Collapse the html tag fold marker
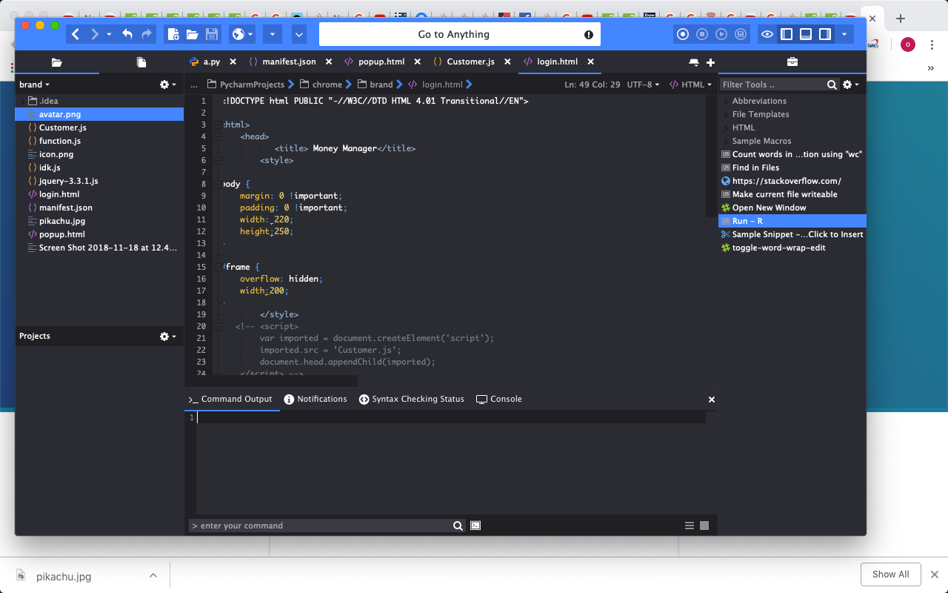Image resolution: width=948 pixels, height=593 pixels. click(218, 125)
